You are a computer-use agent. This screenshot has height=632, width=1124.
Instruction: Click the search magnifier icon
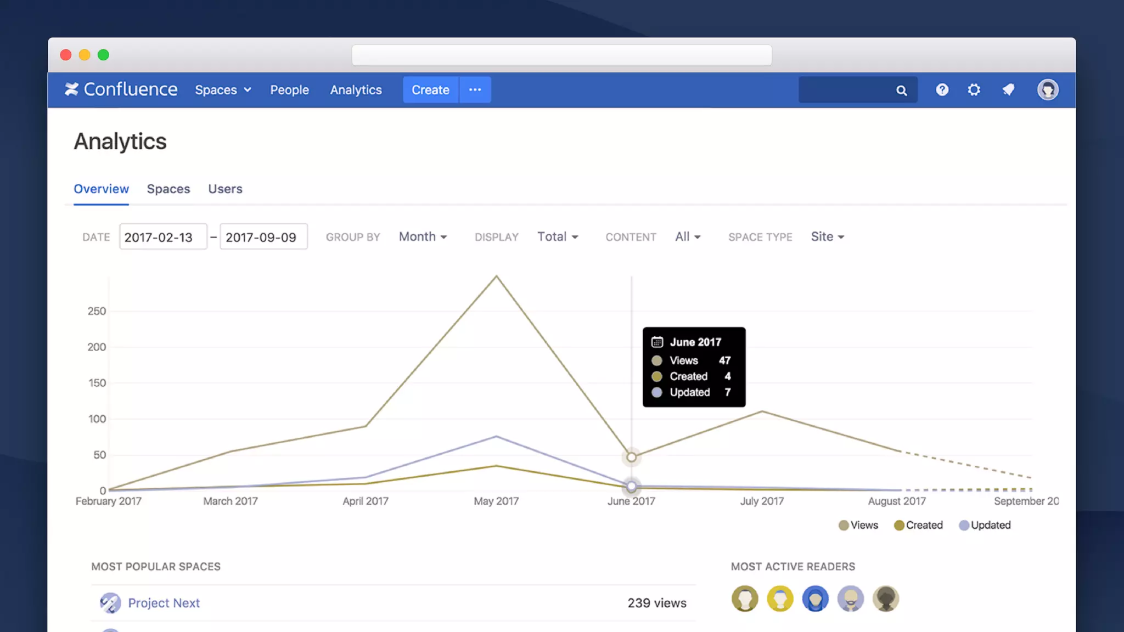(x=901, y=91)
